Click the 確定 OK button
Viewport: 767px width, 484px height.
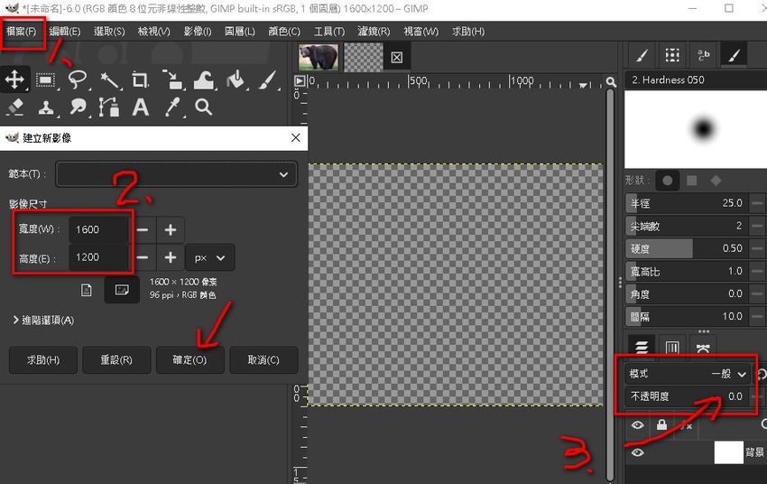189,359
